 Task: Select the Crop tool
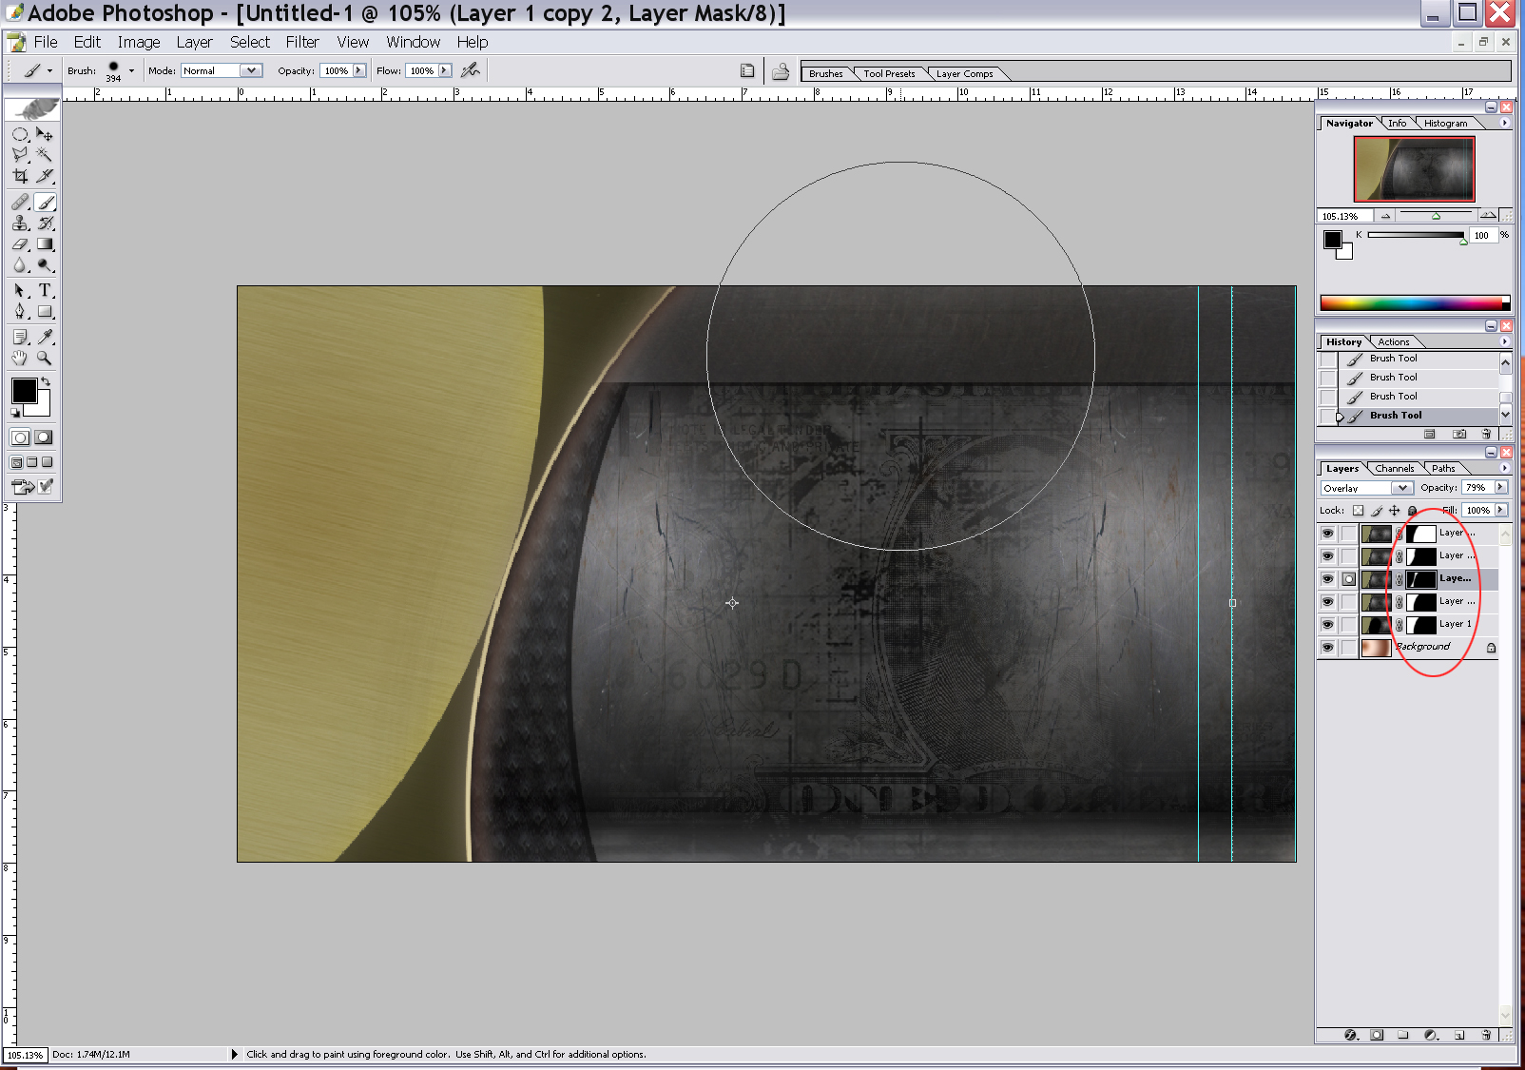[20, 176]
